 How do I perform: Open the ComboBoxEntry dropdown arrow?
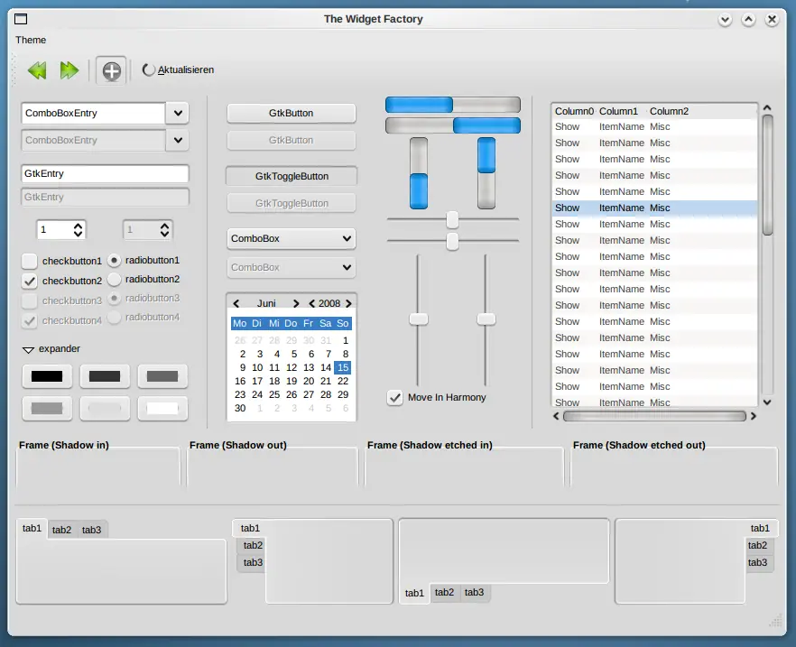178,113
